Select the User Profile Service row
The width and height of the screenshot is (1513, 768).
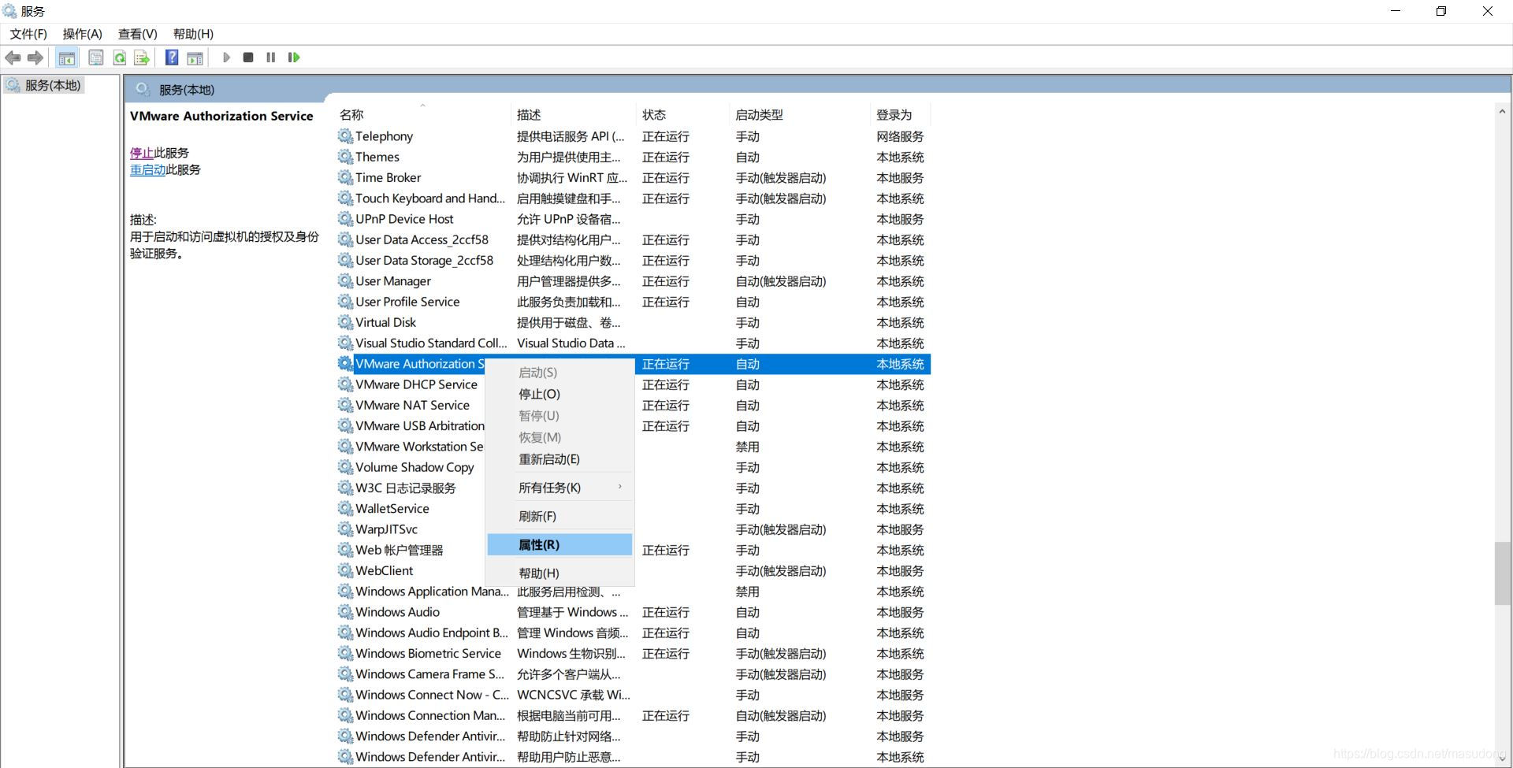(633, 302)
